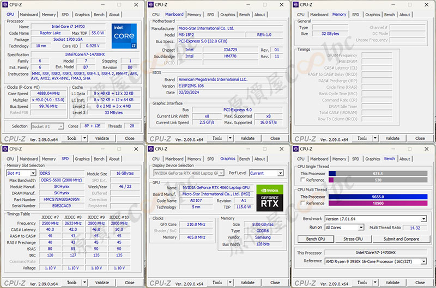
Task: Click the CPU-Z app icon in the SPD tab window title bar
Action: click(x=5, y=149)
